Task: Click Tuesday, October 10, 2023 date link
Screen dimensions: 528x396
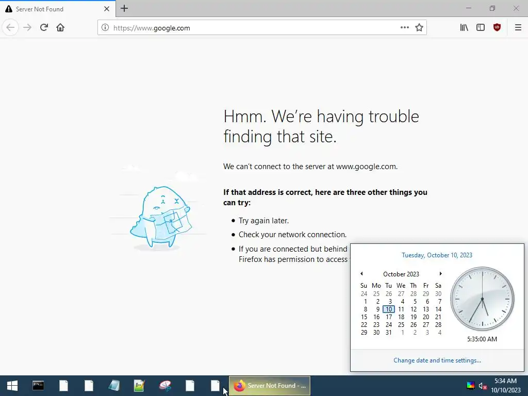Action: [x=437, y=255]
